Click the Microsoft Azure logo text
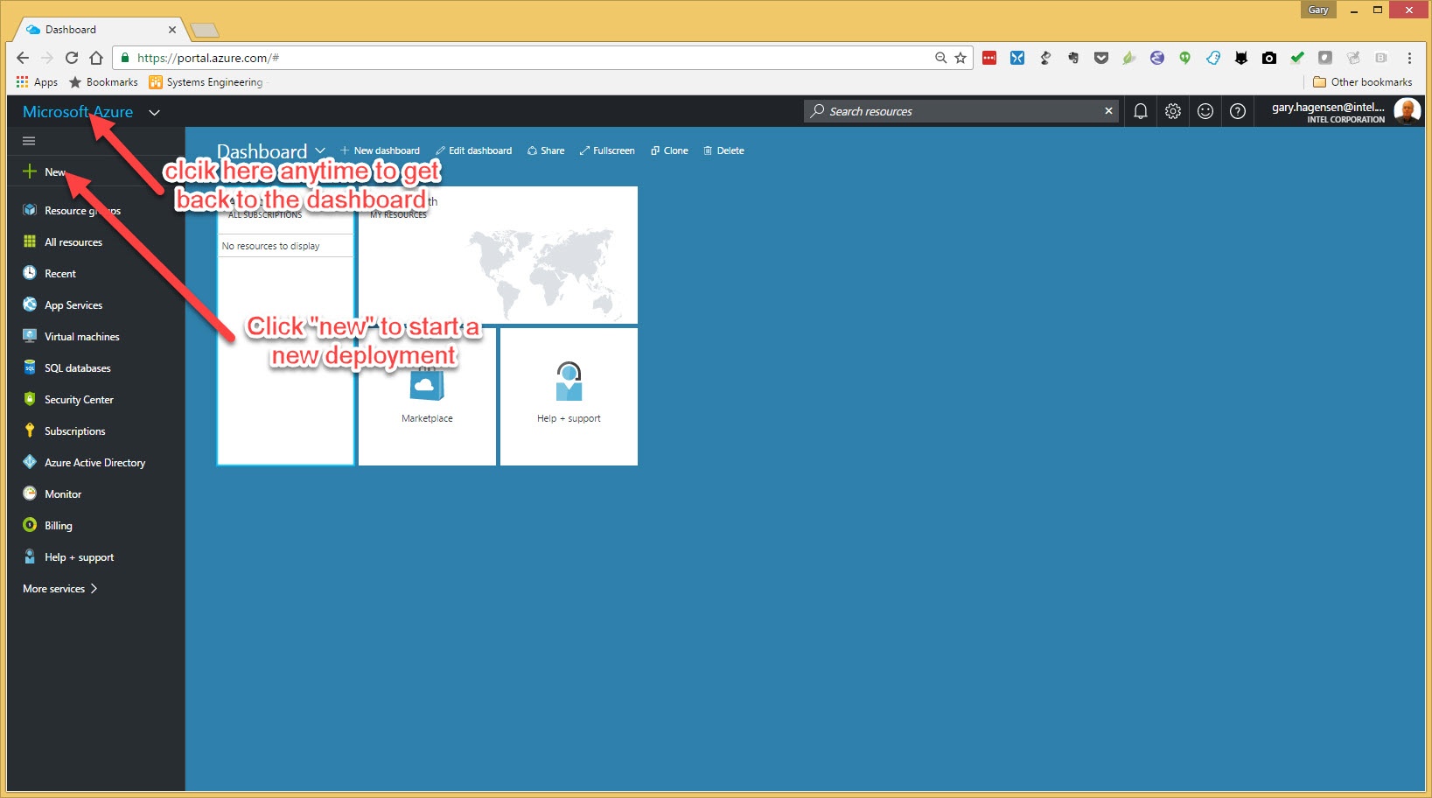The width and height of the screenshot is (1432, 798). tap(78, 112)
